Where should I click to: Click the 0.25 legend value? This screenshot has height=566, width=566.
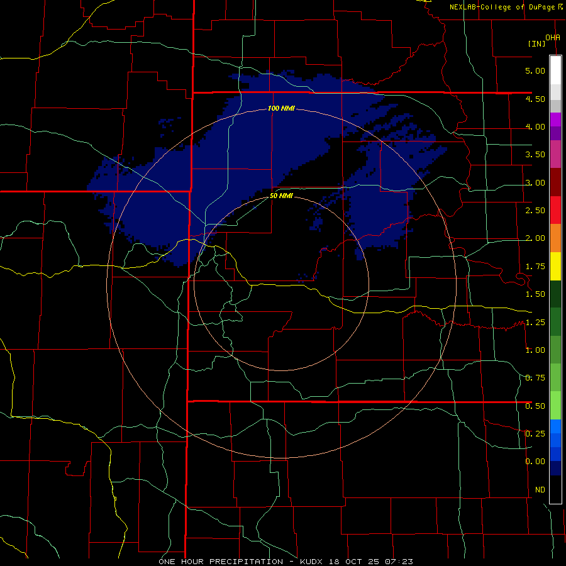point(535,434)
